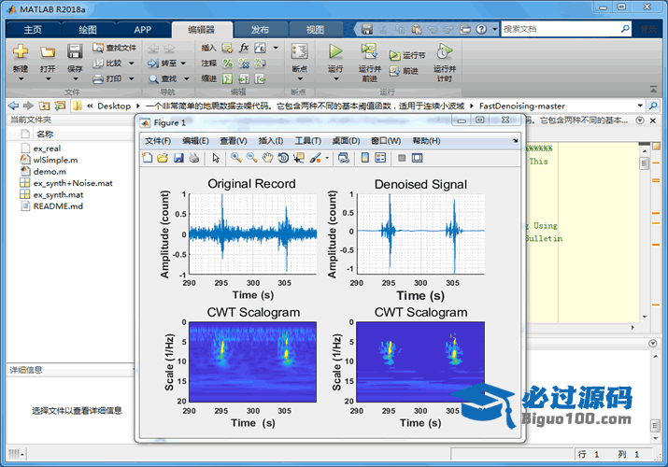Image resolution: width=668 pixels, height=467 pixels.
Task: Click the Show Plot Tools and Dock Figure icon
Action: coord(417,158)
